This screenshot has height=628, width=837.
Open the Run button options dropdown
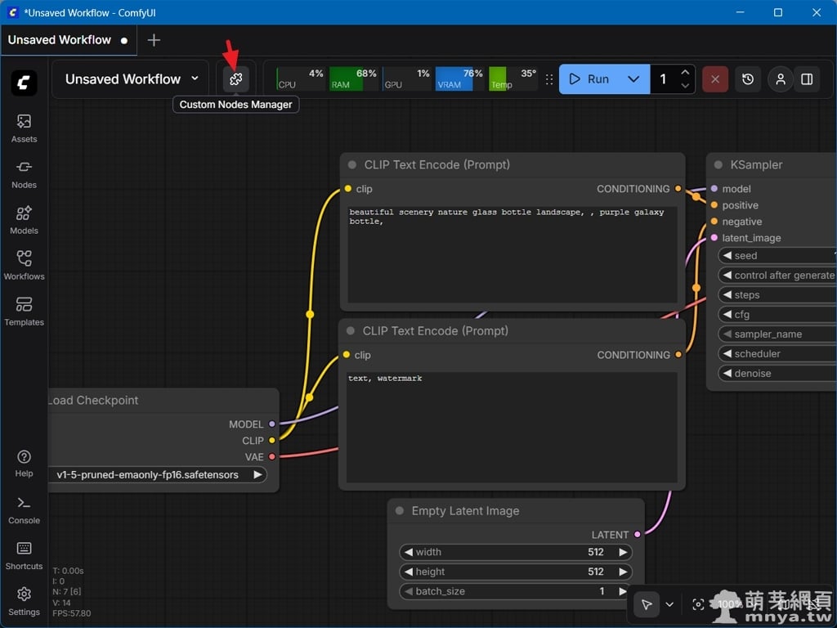click(x=633, y=79)
